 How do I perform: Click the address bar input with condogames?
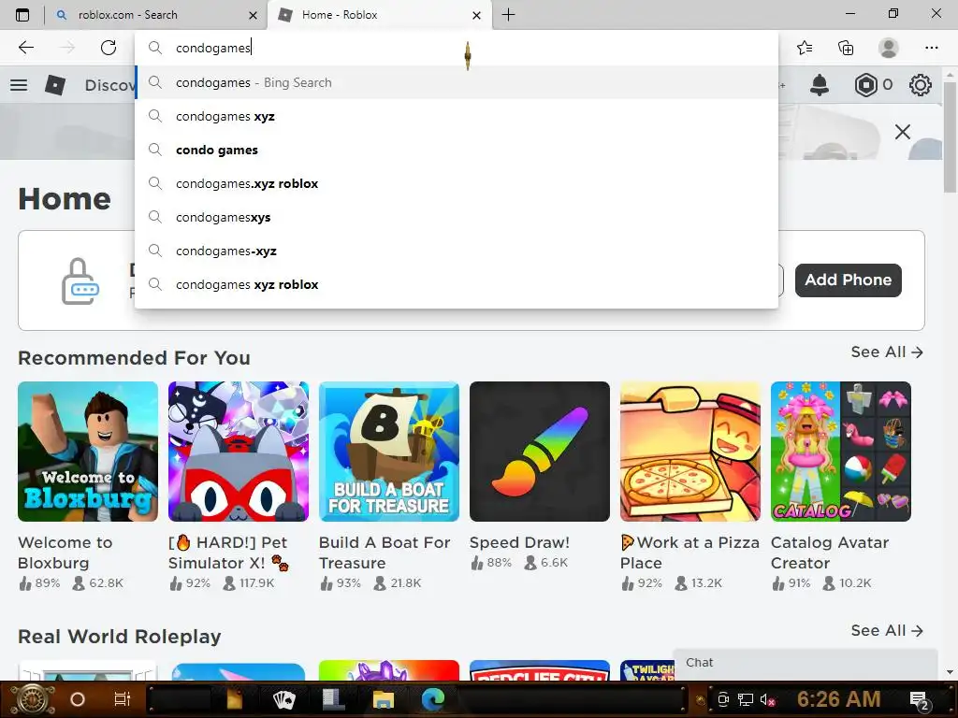[457, 48]
